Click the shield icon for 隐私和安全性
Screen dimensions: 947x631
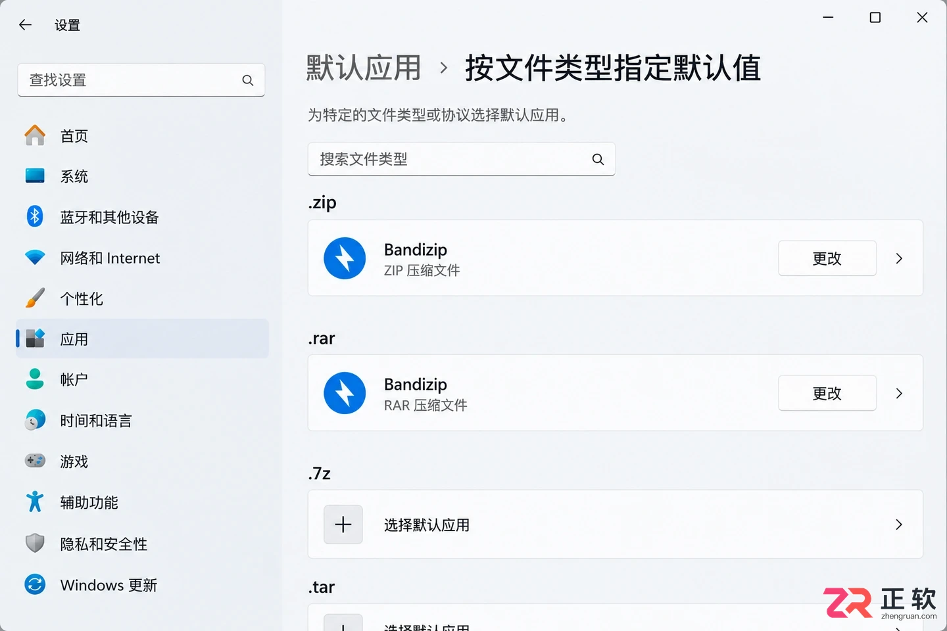pos(35,543)
